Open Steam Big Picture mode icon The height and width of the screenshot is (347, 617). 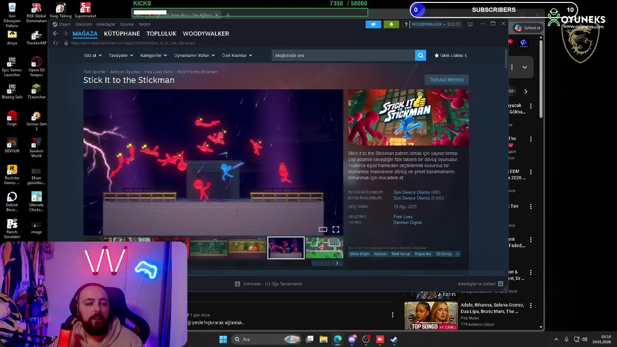pyautogui.click(x=470, y=24)
